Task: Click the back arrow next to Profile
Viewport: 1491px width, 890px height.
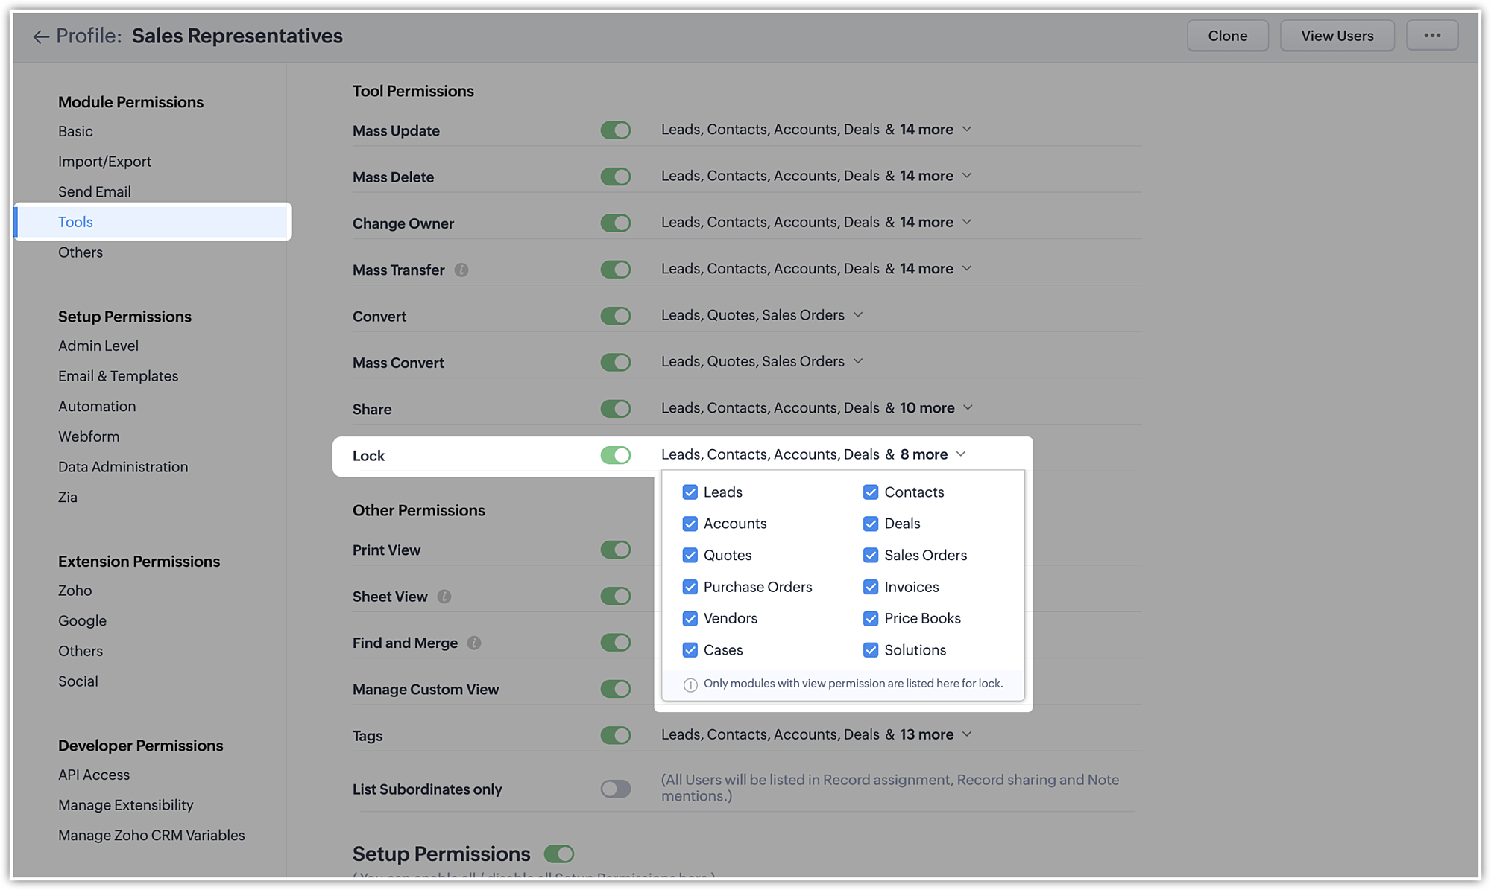Action: coord(40,36)
